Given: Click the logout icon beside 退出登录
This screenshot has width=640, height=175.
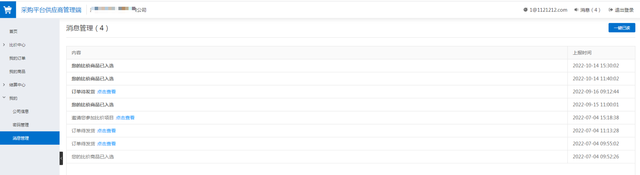Looking at the screenshot, I should (611, 10).
